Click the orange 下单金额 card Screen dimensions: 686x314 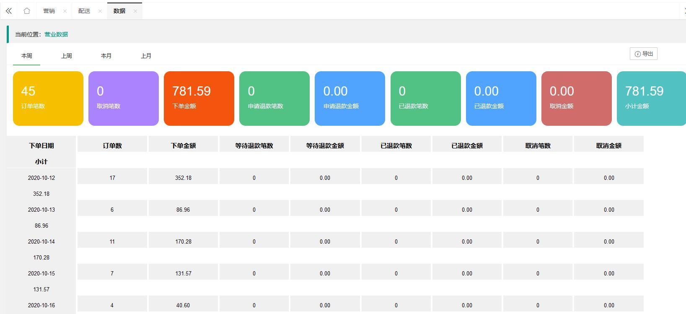click(199, 99)
